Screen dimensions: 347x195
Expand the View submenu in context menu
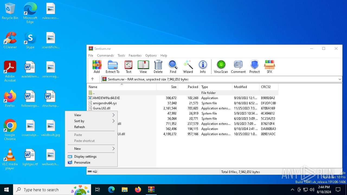(91, 115)
